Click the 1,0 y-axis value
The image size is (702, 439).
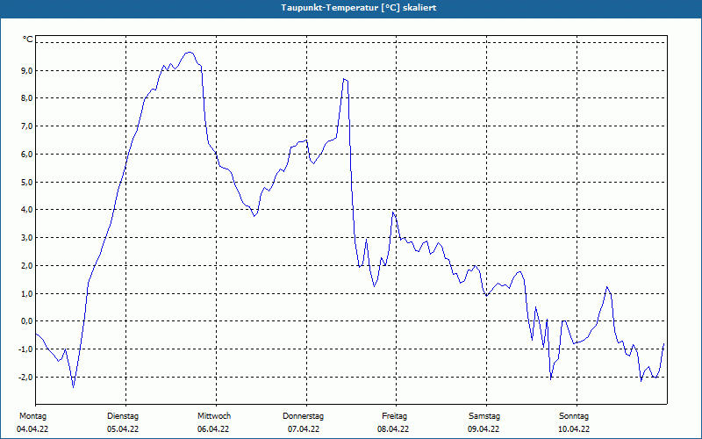(x=26, y=293)
